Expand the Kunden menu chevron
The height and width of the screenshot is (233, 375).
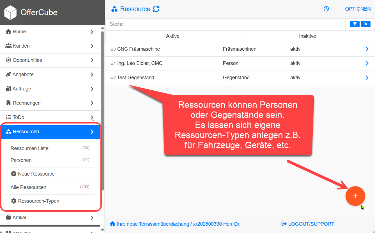coord(92,46)
